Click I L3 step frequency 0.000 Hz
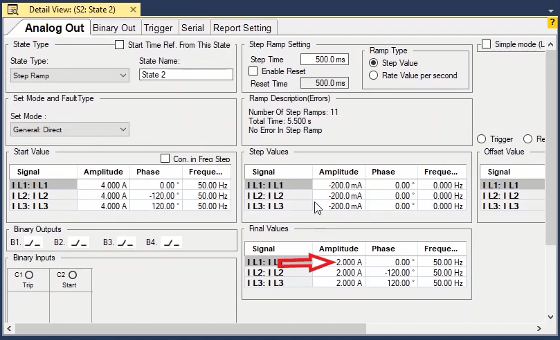Image resolution: width=560 pixels, height=340 pixels. coord(442,206)
